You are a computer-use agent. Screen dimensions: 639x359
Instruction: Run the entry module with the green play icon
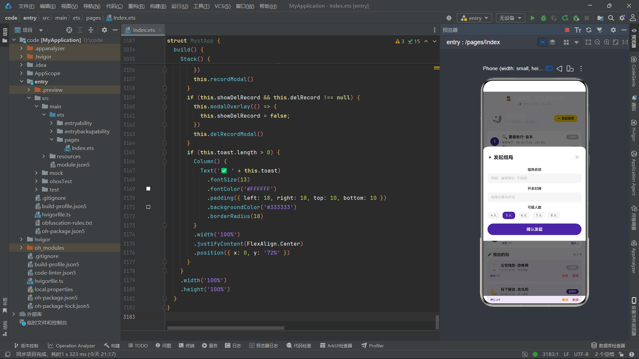tap(533, 18)
